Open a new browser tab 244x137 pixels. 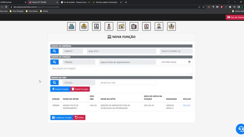pos(126,2)
